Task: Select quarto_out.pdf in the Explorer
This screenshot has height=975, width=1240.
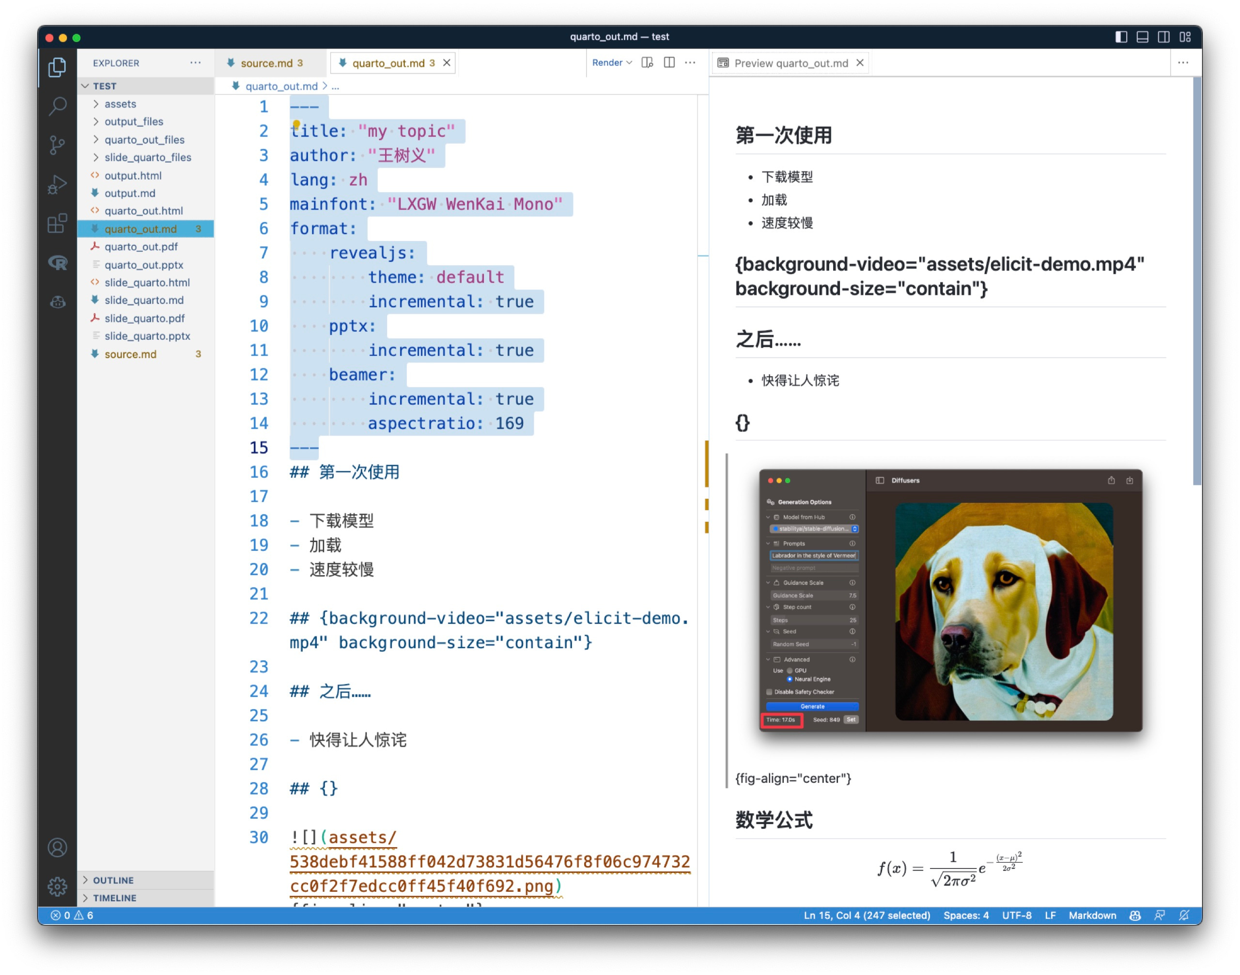Action: pos(141,246)
